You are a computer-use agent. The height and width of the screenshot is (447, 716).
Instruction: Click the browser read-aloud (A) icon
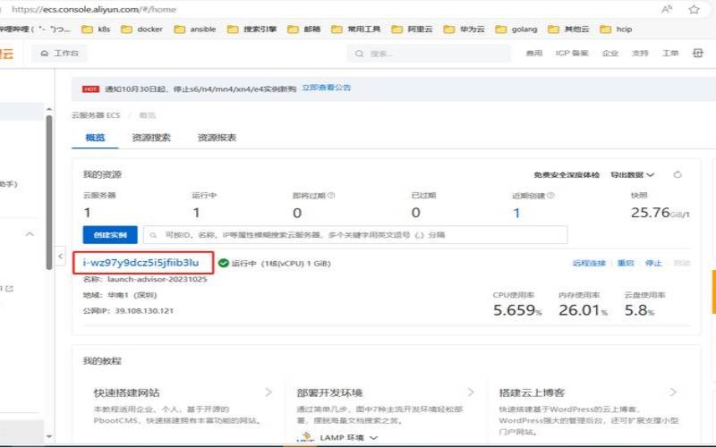pos(667,9)
